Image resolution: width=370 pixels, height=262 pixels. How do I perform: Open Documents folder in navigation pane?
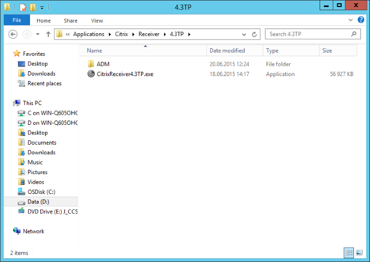tap(42, 143)
